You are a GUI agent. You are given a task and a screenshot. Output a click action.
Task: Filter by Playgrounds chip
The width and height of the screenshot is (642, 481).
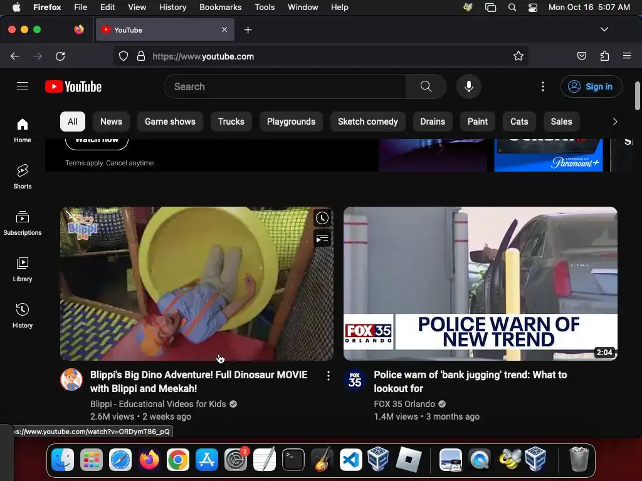point(291,122)
